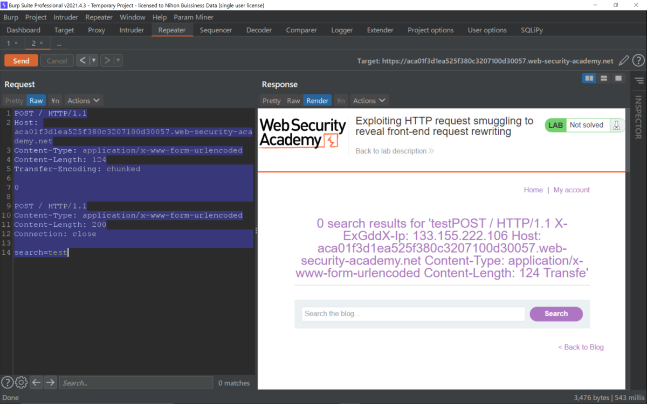Click Burp Suite app icon in title bar
This screenshot has height=404, width=647.
[x=5, y=5]
